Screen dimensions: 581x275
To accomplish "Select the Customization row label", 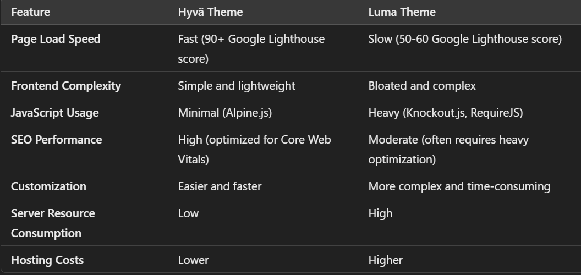I will (48, 186).
